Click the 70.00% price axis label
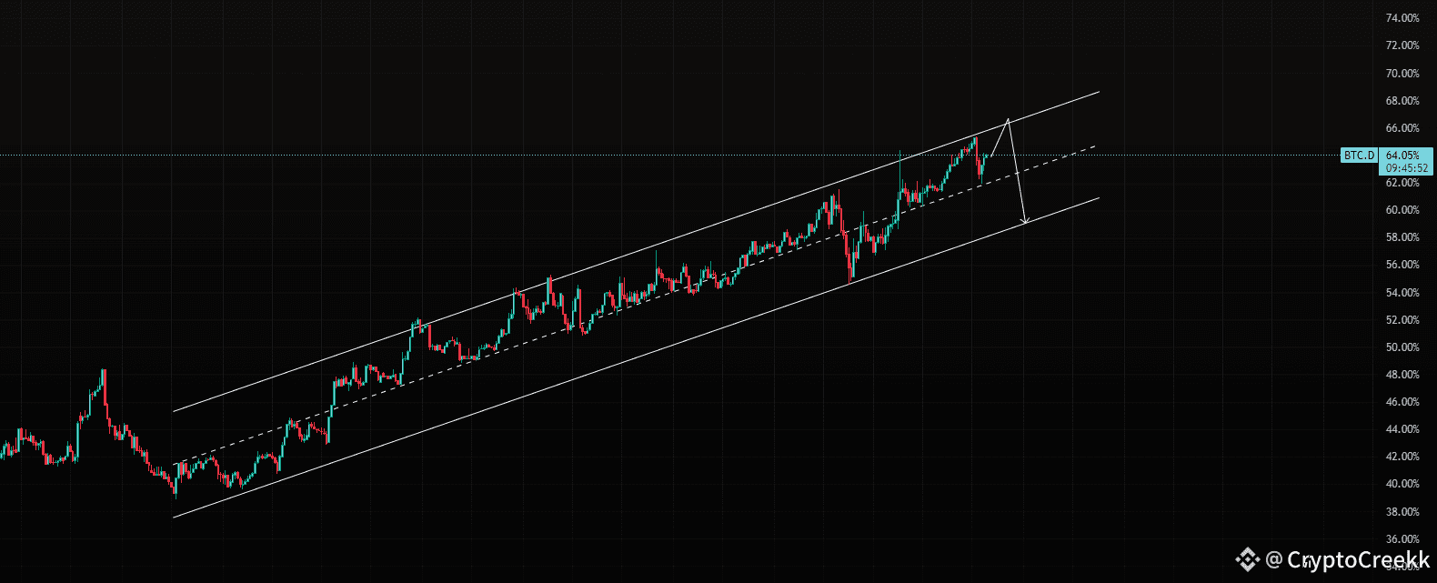The height and width of the screenshot is (583, 1437). 1402,74
